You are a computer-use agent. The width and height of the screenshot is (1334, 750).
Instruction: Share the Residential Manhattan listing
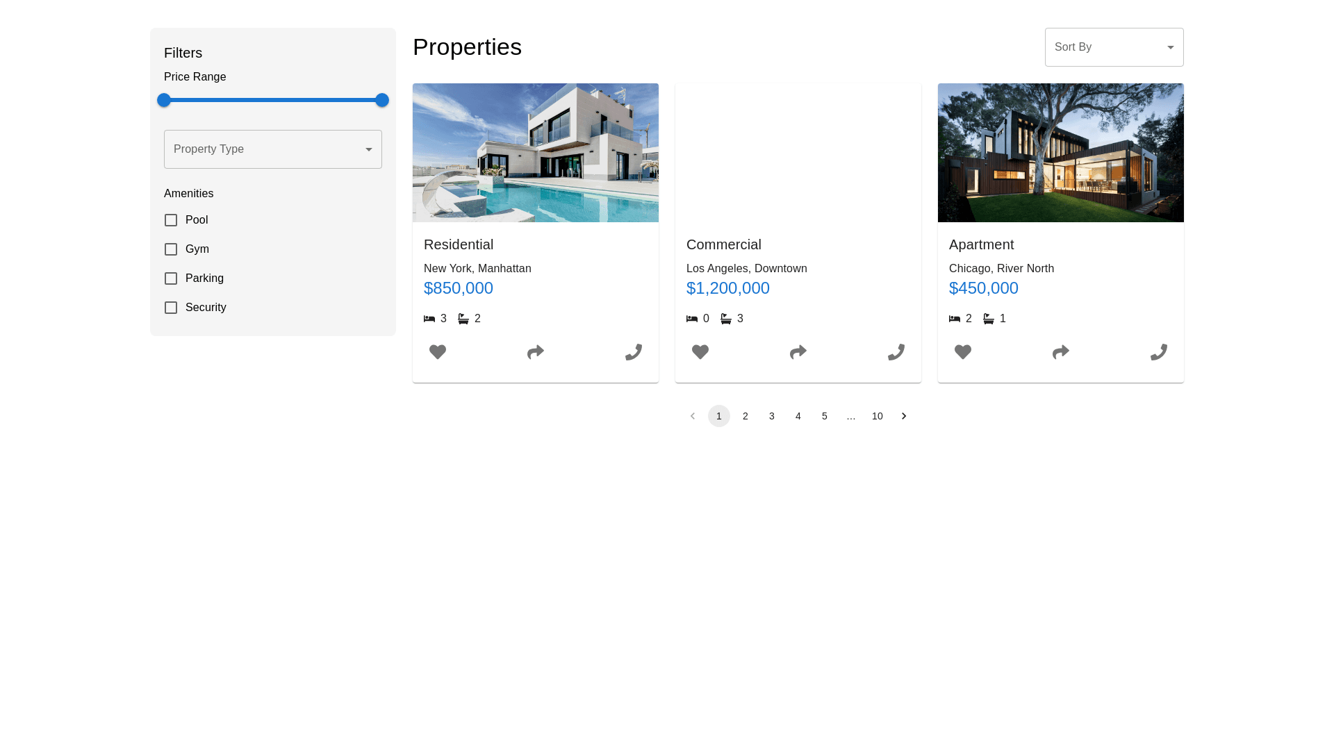point(536,352)
